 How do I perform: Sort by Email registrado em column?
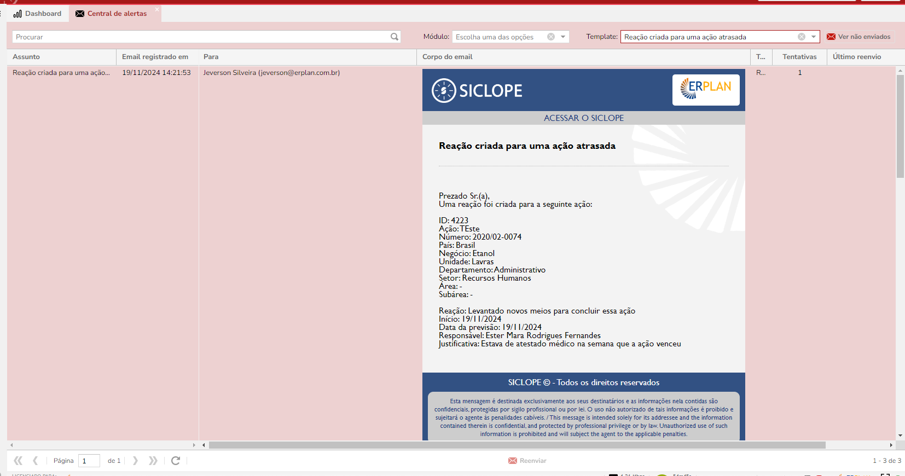157,57
